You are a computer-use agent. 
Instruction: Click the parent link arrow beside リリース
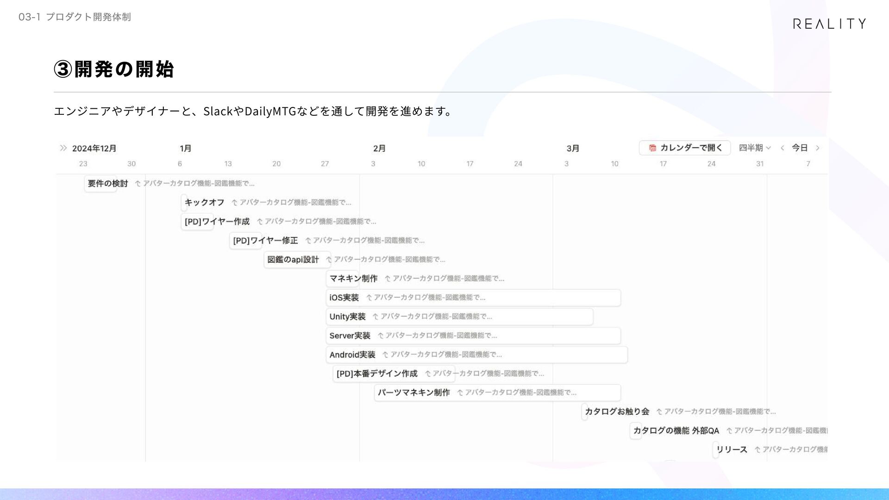[758, 450]
